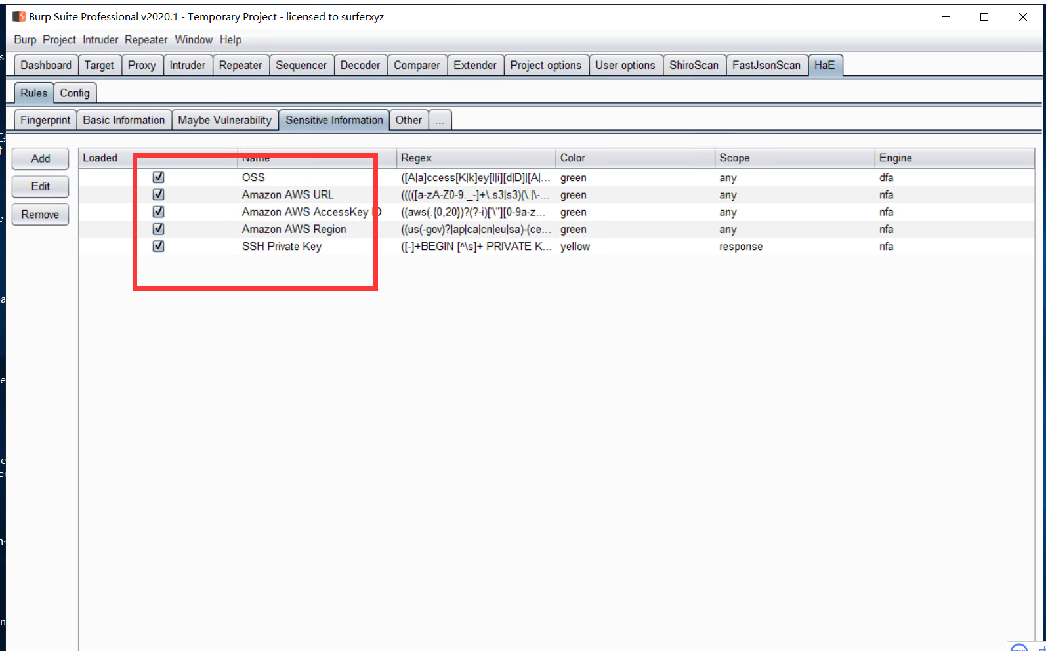Disable the Amazon AWS AccessKey ID rule
This screenshot has width=1046, height=651.
[158, 211]
